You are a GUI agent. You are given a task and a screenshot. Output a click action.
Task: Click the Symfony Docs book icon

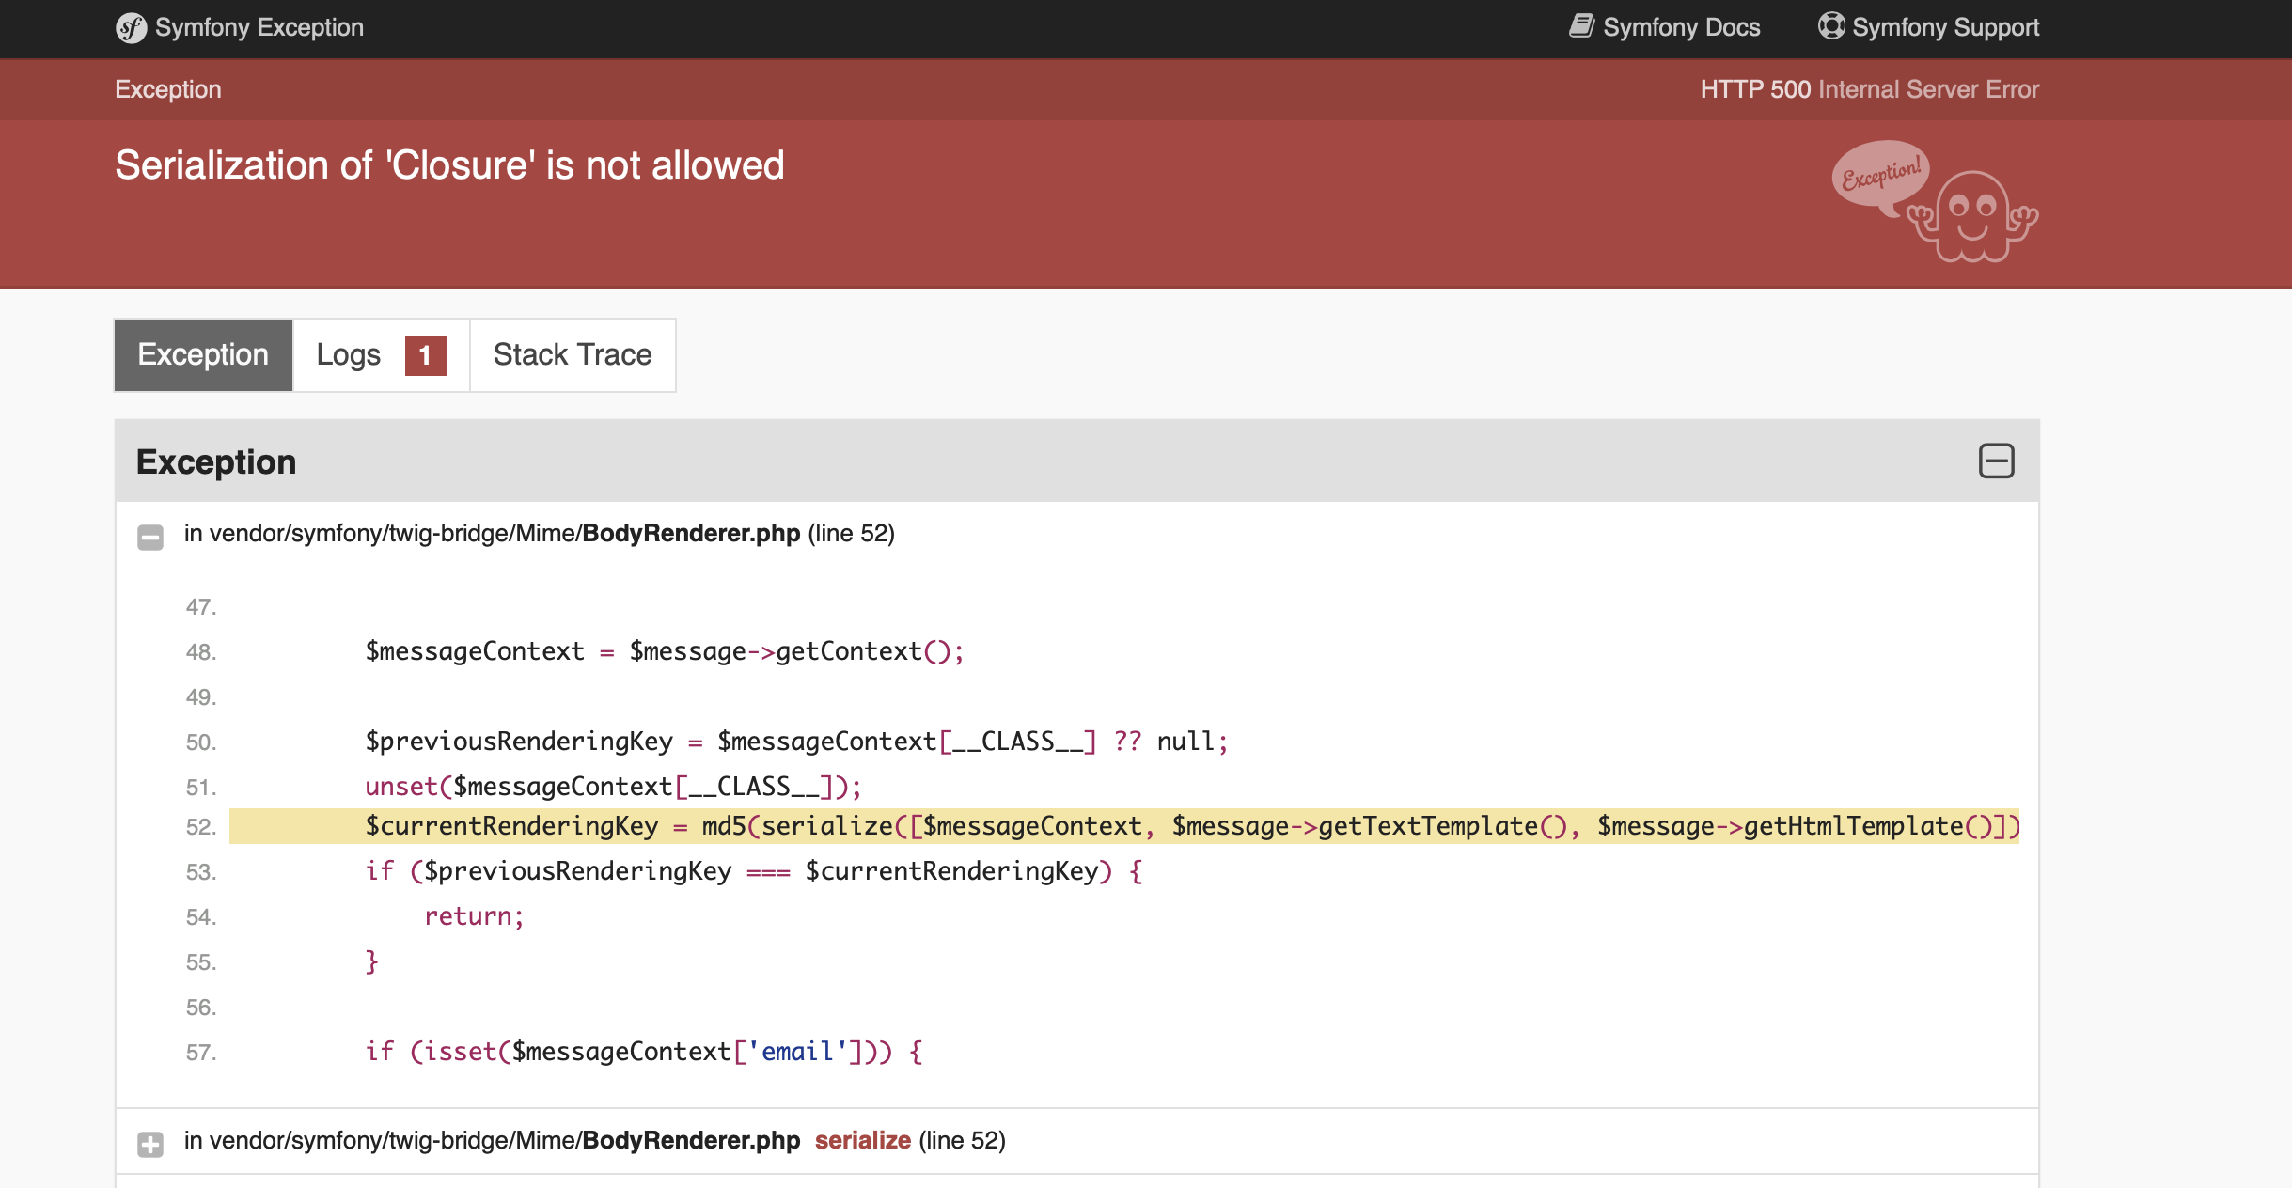[x=1582, y=26]
